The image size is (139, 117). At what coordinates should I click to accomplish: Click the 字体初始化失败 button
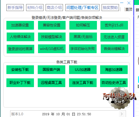pos(83,49)
